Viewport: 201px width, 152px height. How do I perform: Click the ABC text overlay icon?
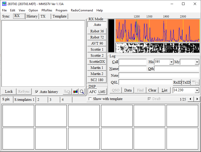pyautogui.click(x=195, y=82)
